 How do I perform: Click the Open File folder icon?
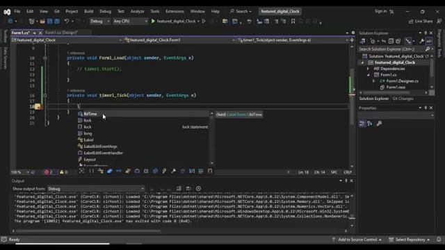click(42, 22)
